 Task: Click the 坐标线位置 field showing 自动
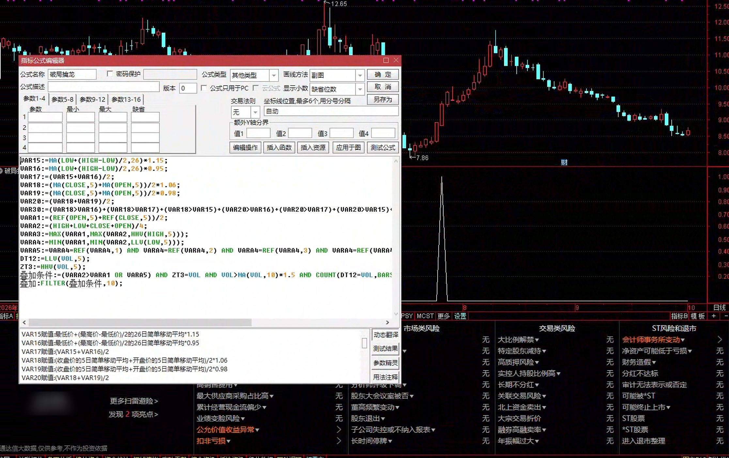pyautogui.click(x=331, y=111)
